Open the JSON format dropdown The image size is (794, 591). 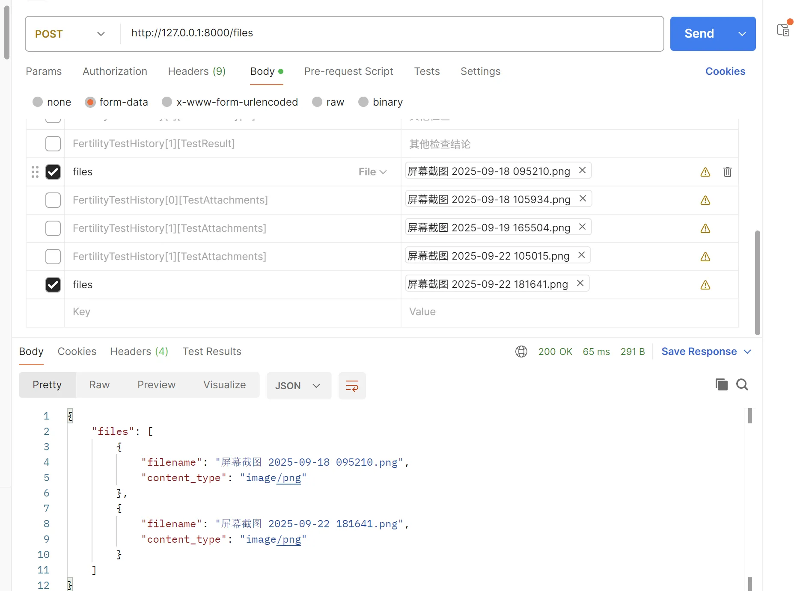pyautogui.click(x=299, y=386)
